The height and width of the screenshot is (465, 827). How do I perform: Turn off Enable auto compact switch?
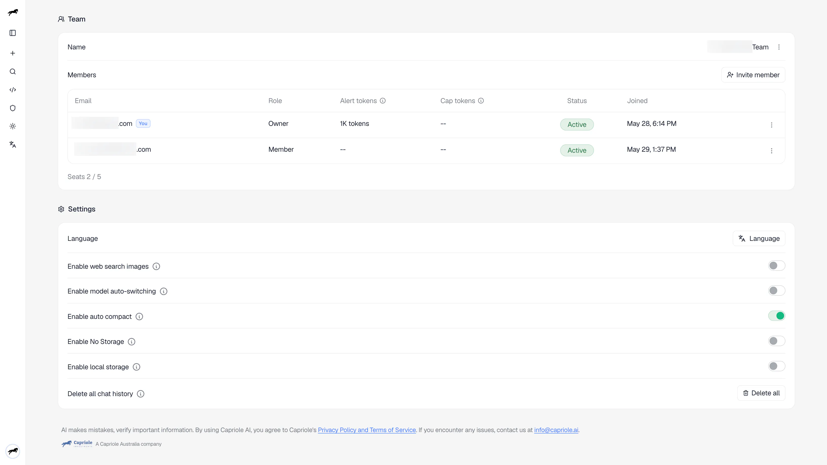pyautogui.click(x=777, y=316)
